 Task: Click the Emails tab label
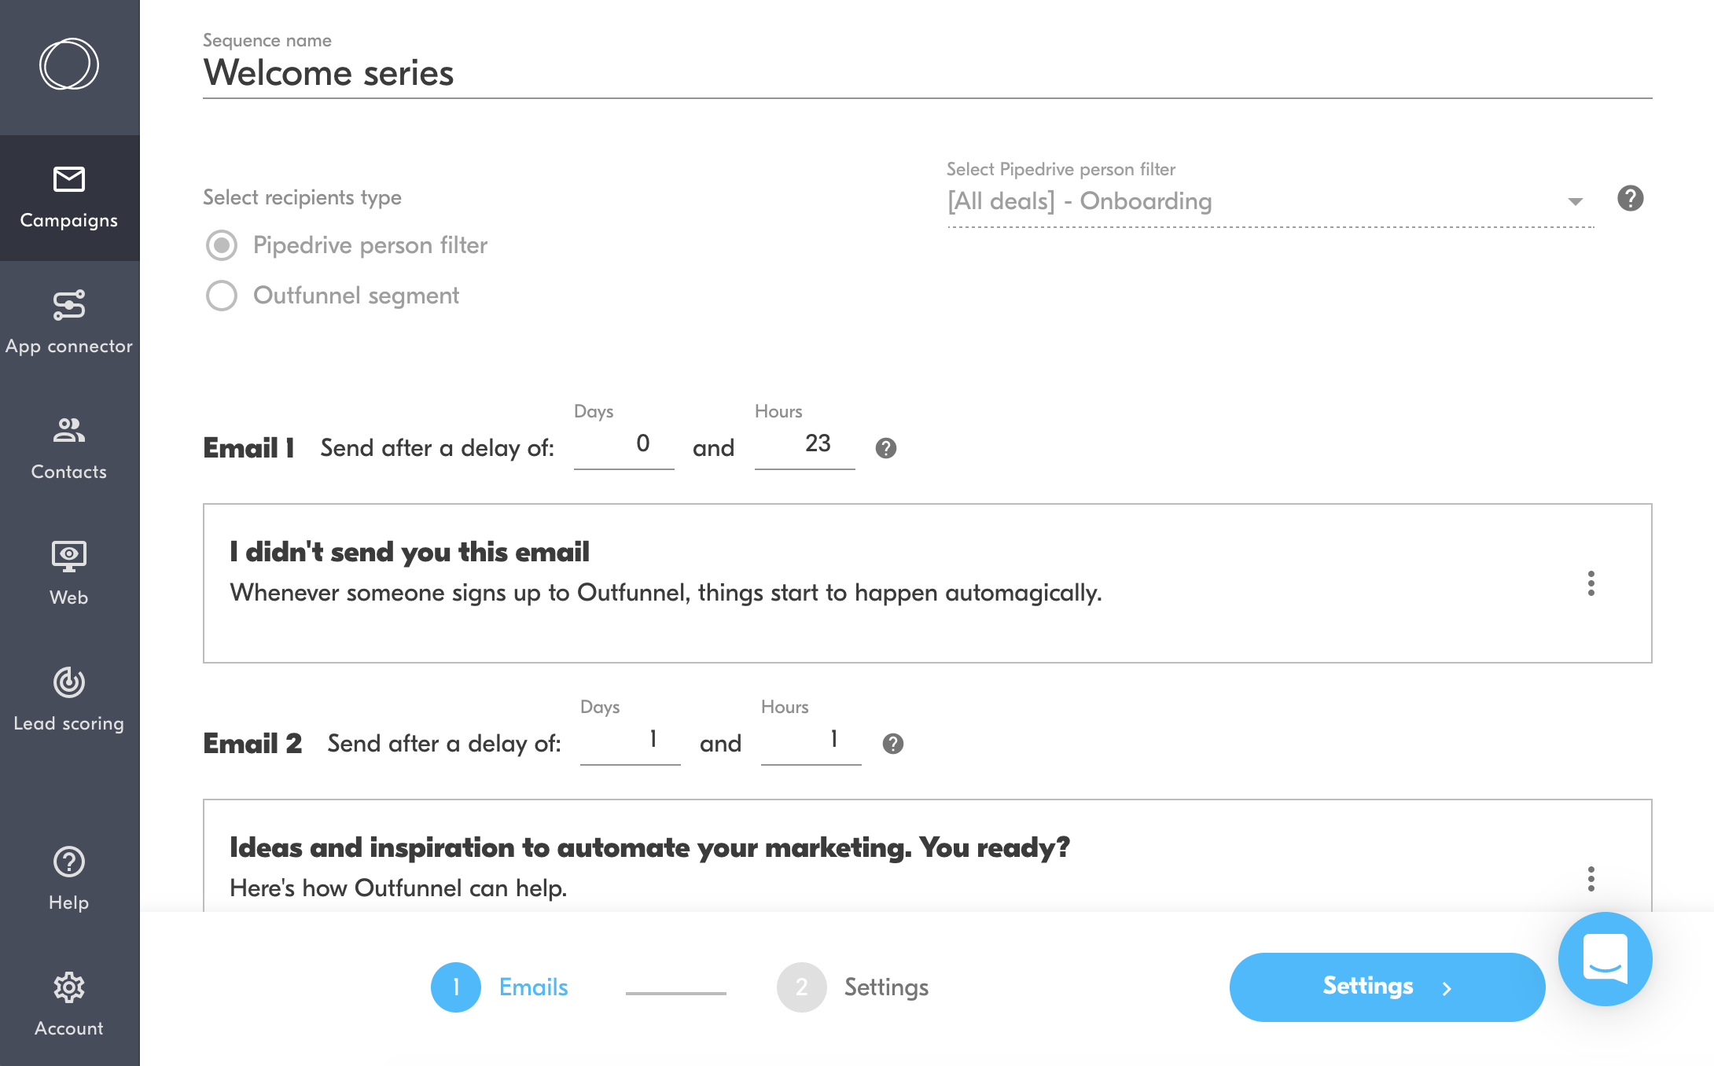[x=534, y=986]
